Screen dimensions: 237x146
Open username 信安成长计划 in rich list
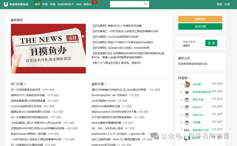click(200, 130)
